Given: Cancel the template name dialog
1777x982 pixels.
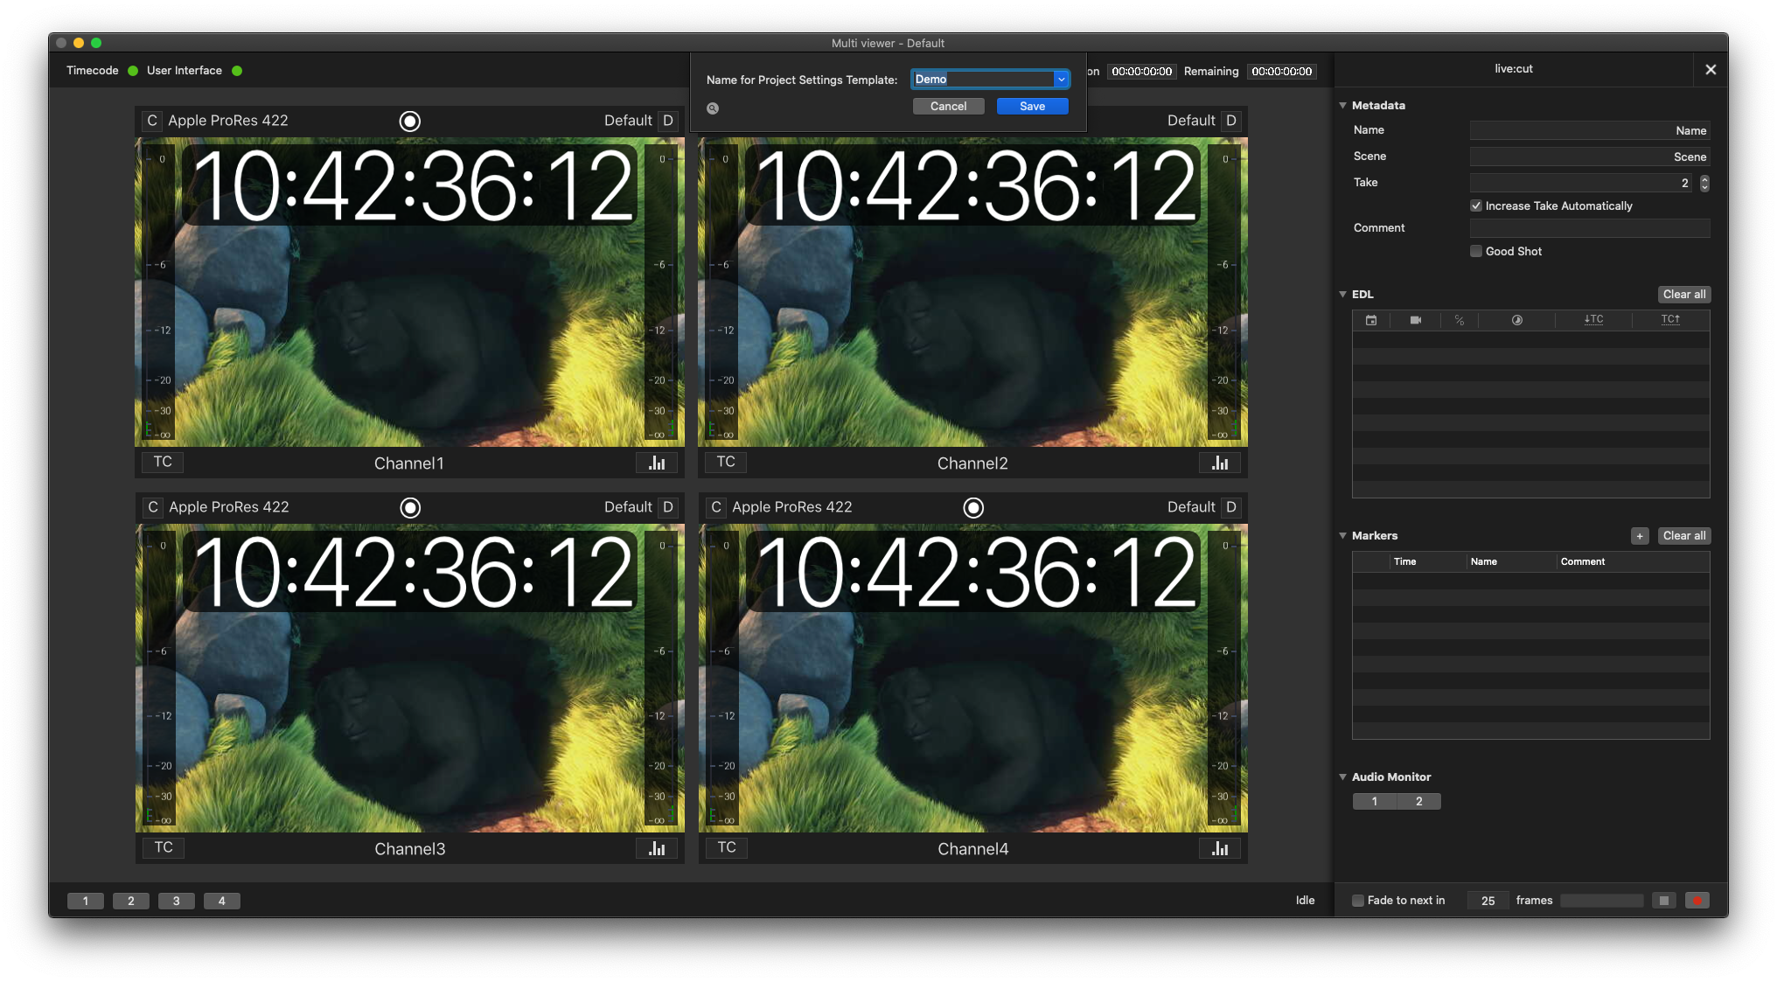Looking at the screenshot, I should [x=949, y=106].
